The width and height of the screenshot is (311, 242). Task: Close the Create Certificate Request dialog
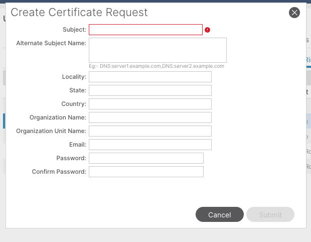[x=294, y=13]
